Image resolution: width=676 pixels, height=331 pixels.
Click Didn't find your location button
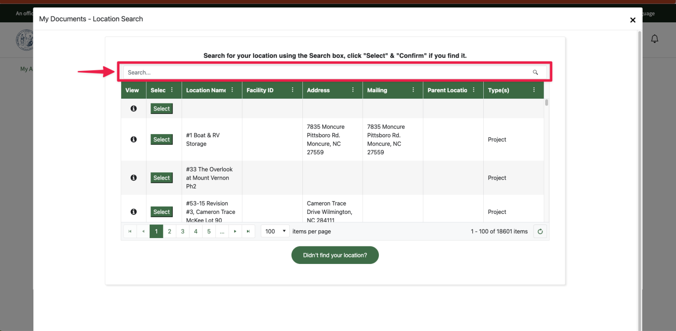coord(335,255)
